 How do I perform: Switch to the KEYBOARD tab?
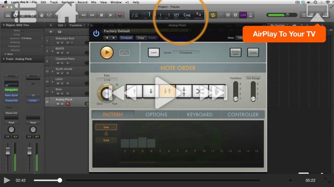tap(200, 114)
